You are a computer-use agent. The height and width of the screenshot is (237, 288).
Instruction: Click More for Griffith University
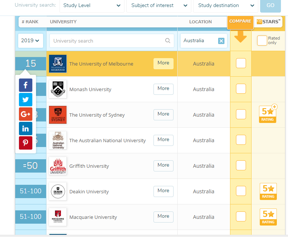click(163, 166)
